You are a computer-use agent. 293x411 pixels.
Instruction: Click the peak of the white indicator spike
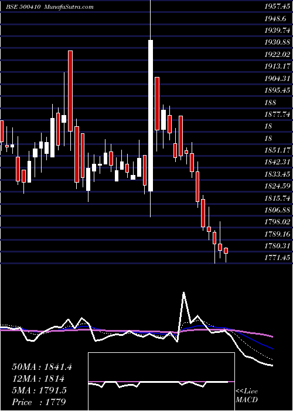184,292
